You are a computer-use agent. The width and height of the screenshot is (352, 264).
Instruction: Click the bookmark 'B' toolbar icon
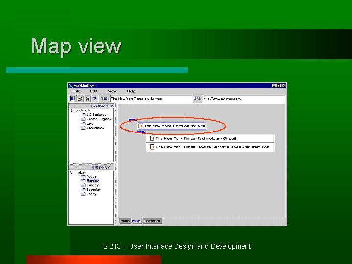(72, 99)
